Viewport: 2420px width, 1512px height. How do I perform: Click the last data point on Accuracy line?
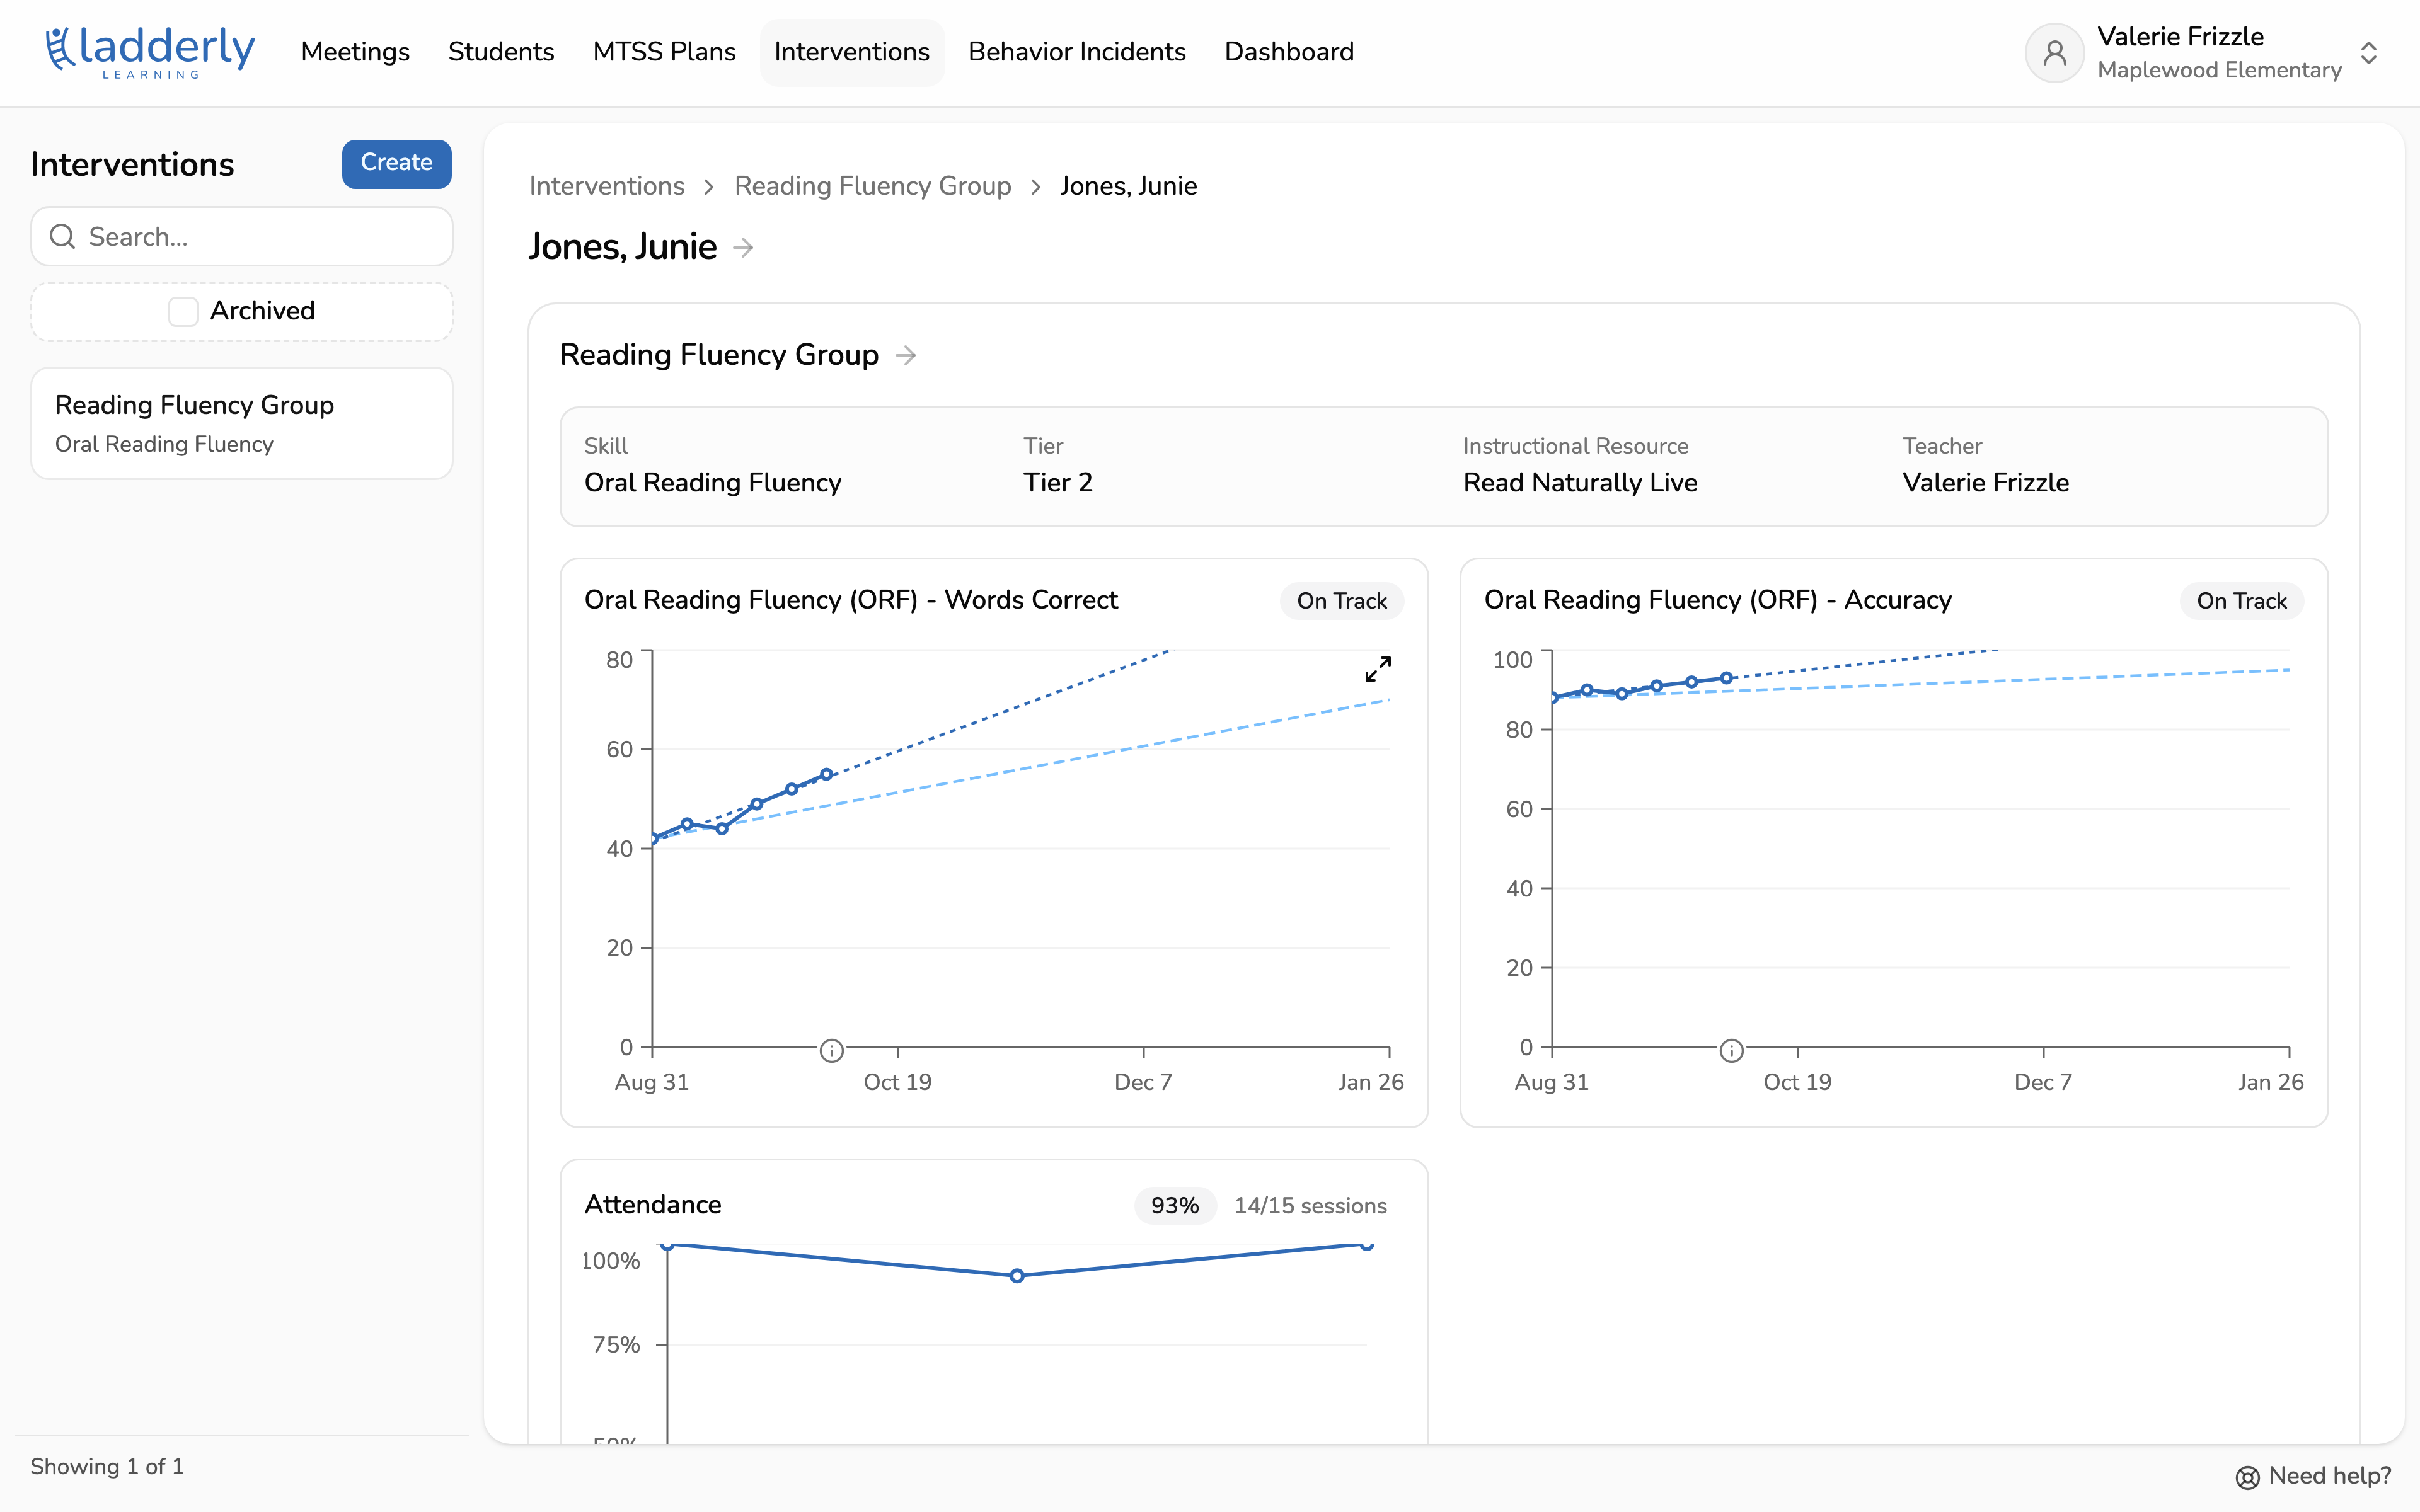1726,678
